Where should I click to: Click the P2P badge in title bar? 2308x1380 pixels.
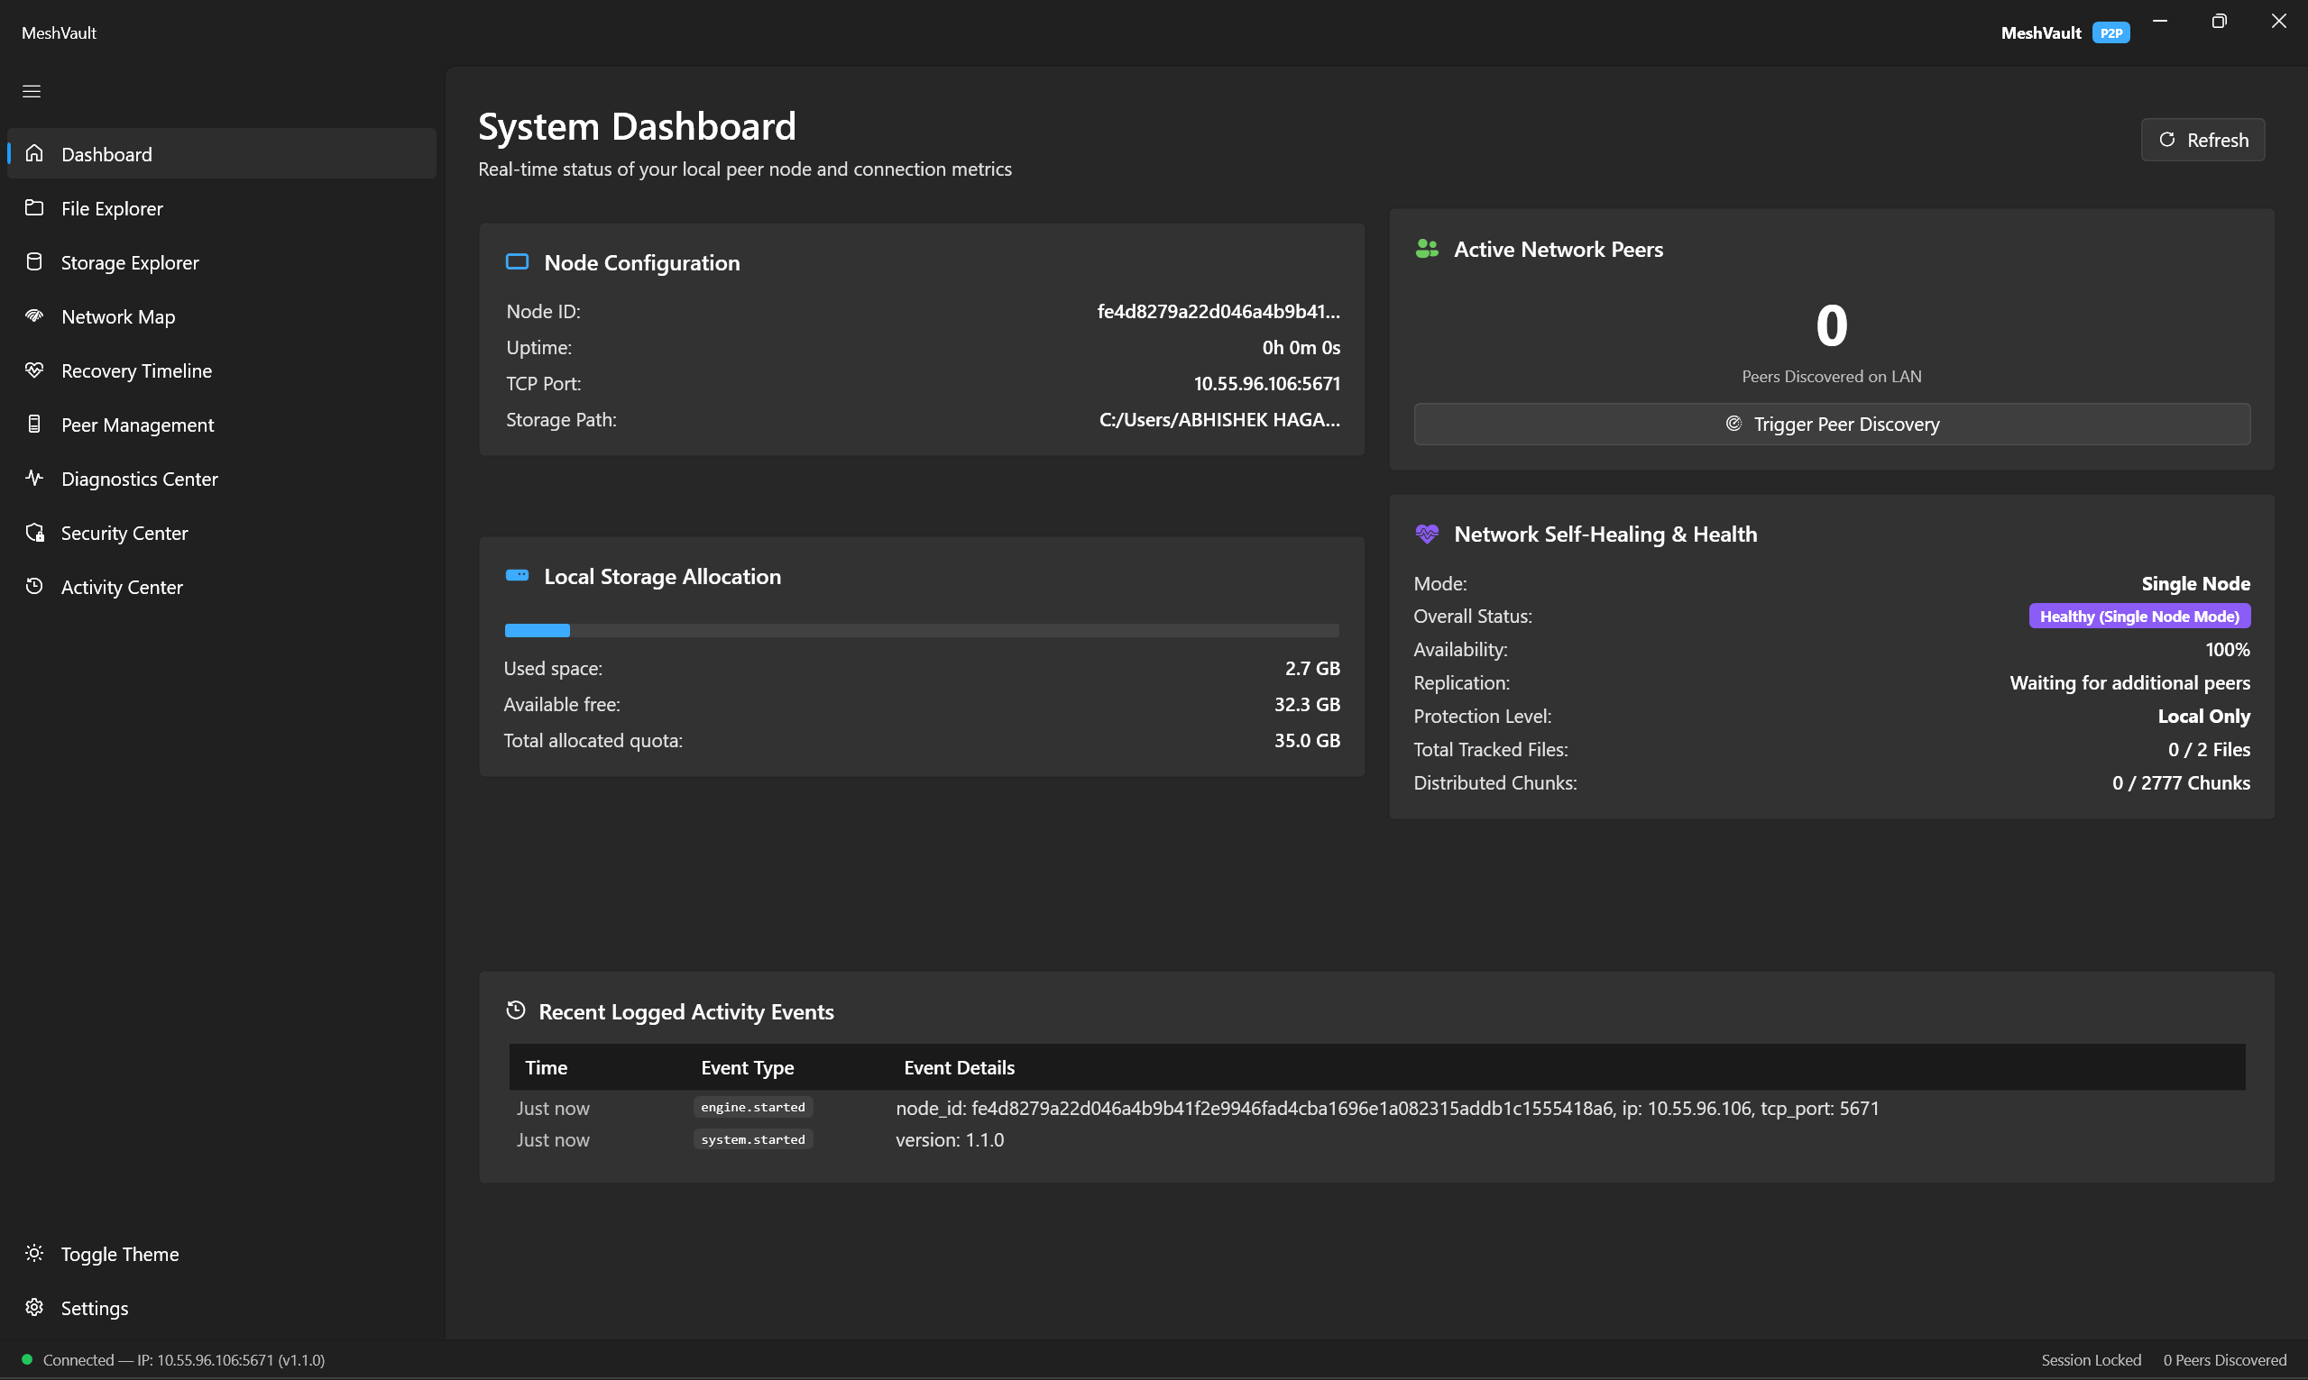2110,32
